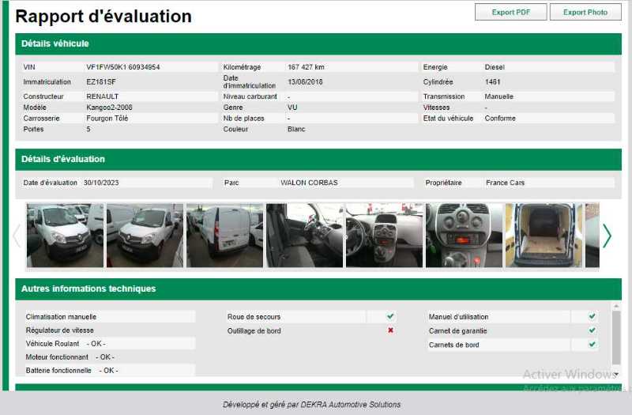The width and height of the screenshot is (632, 415).
Task: Click the green check for Roue de secours
Action: [390, 316]
